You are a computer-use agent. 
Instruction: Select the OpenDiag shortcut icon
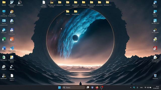(4, 76)
